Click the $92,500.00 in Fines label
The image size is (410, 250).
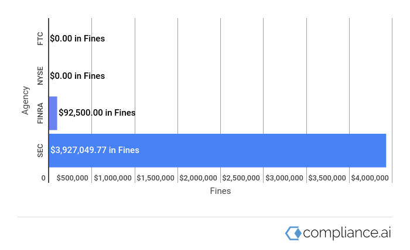97,113
